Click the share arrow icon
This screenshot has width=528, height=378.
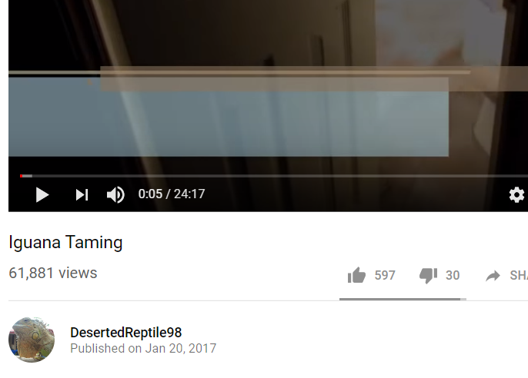(493, 276)
